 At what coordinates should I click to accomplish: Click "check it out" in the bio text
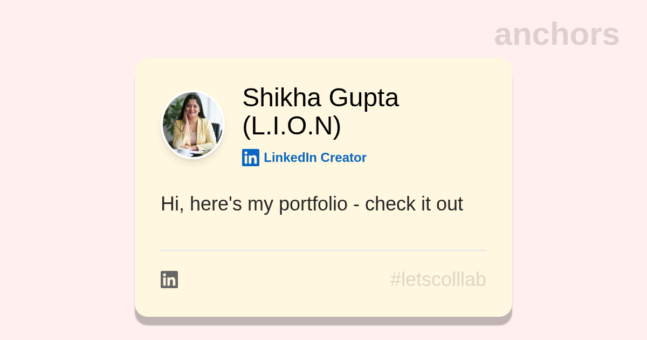click(414, 204)
